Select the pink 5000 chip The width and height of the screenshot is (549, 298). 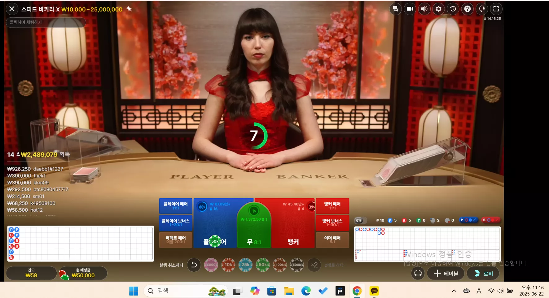211,265
